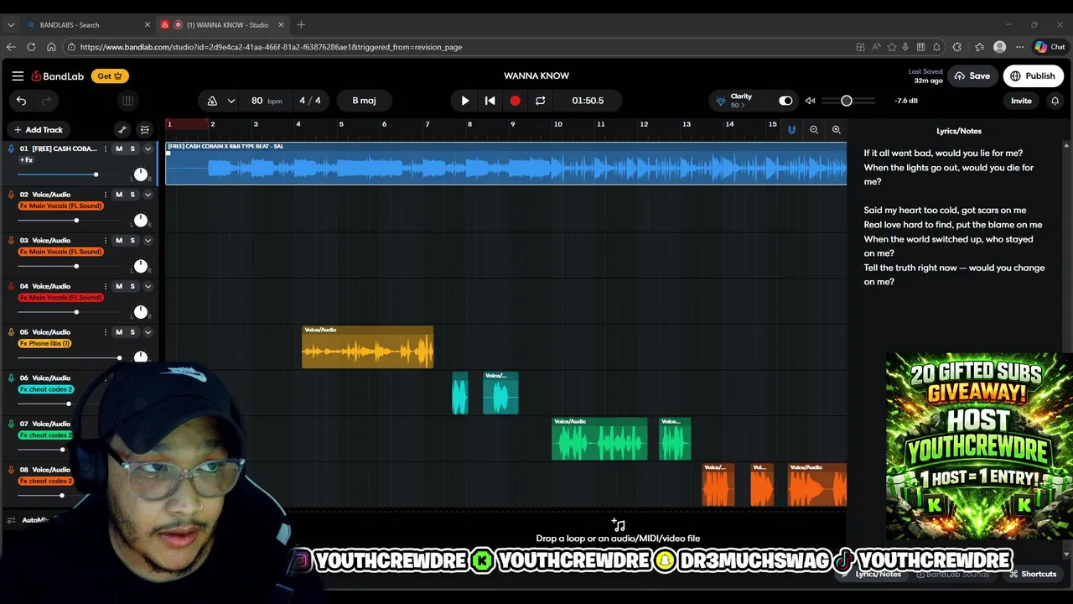The width and height of the screenshot is (1073, 604).
Task: Expand track 02 options chevron
Action: pyautogui.click(x=148, y=195)
